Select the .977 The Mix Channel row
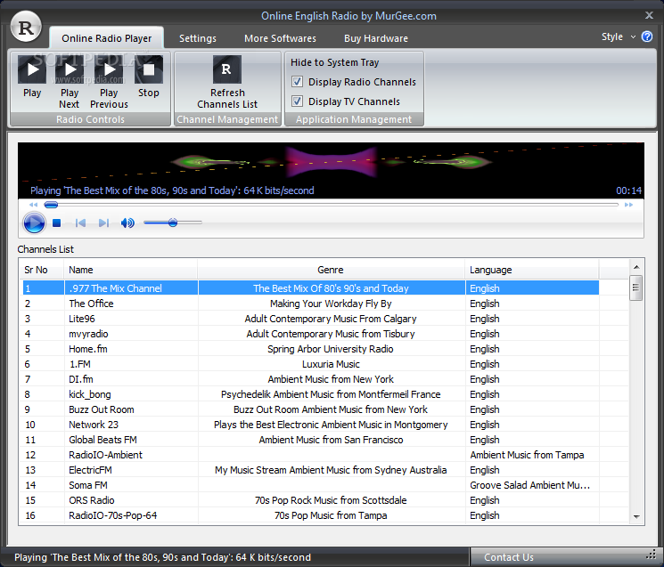Screen dimensions: 664x567 (310, 288)
